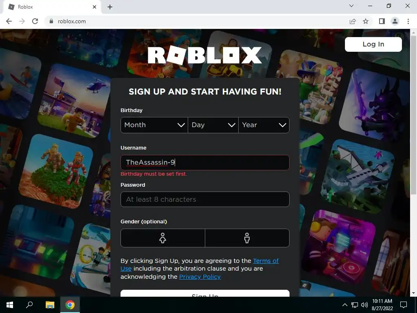The width and height of the screenshot is (417, 313).
Task: Click the Password input field
Action: pyautogui.click(x=205, y=199)
